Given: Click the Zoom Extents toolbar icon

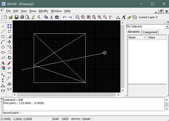Looking at the screenshot, I should coord(83,17).
